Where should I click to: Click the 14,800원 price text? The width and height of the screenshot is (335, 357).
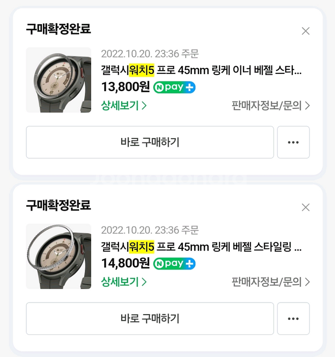[x=126, y=264]
